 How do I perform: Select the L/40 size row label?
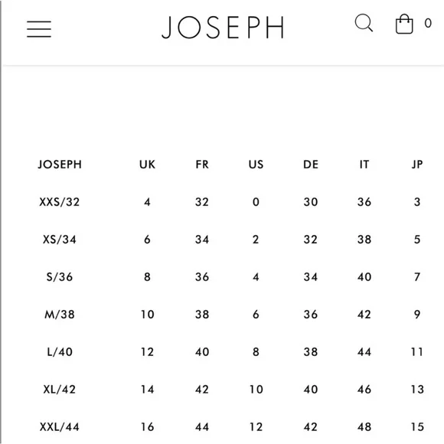tap(60, 352)
